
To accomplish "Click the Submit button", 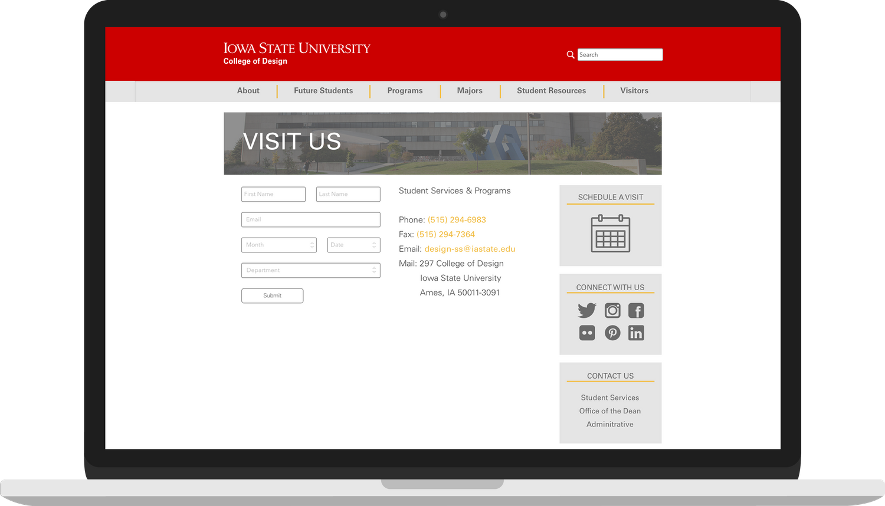I will (x=273, y=295).
